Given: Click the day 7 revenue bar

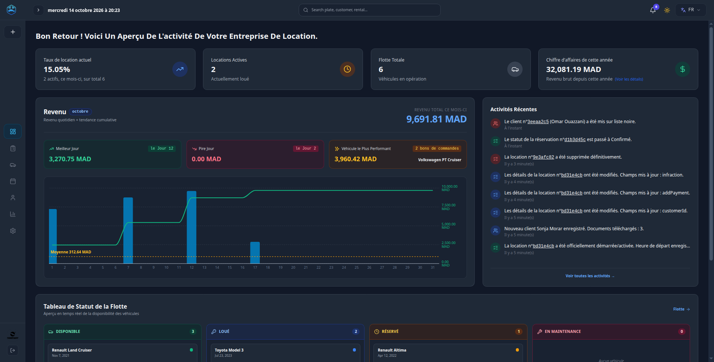Looking at the screenshot, I should pyautogui.click(x=128, y=230).
